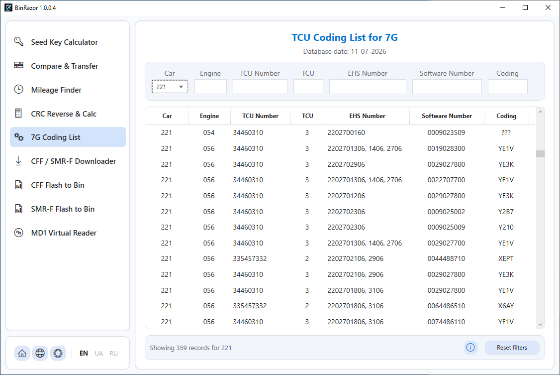Sort by EHS Number column header
The image size is (560, 375).
pyautogui.click(x=367, y=116)
